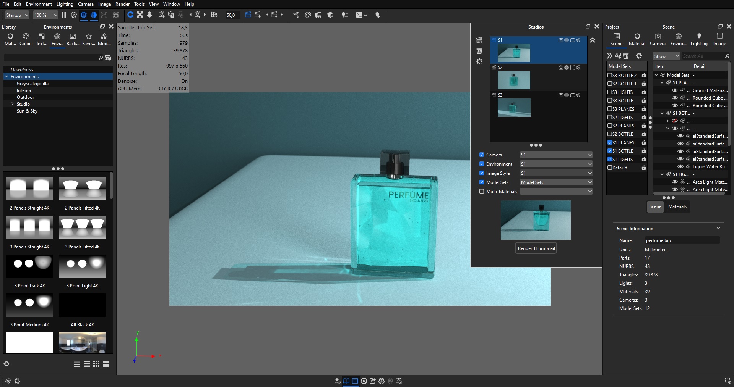The width and height of the screenshot is (734, 387).
Task: Switch to the Materials tab
Action: tap(677, 206)
